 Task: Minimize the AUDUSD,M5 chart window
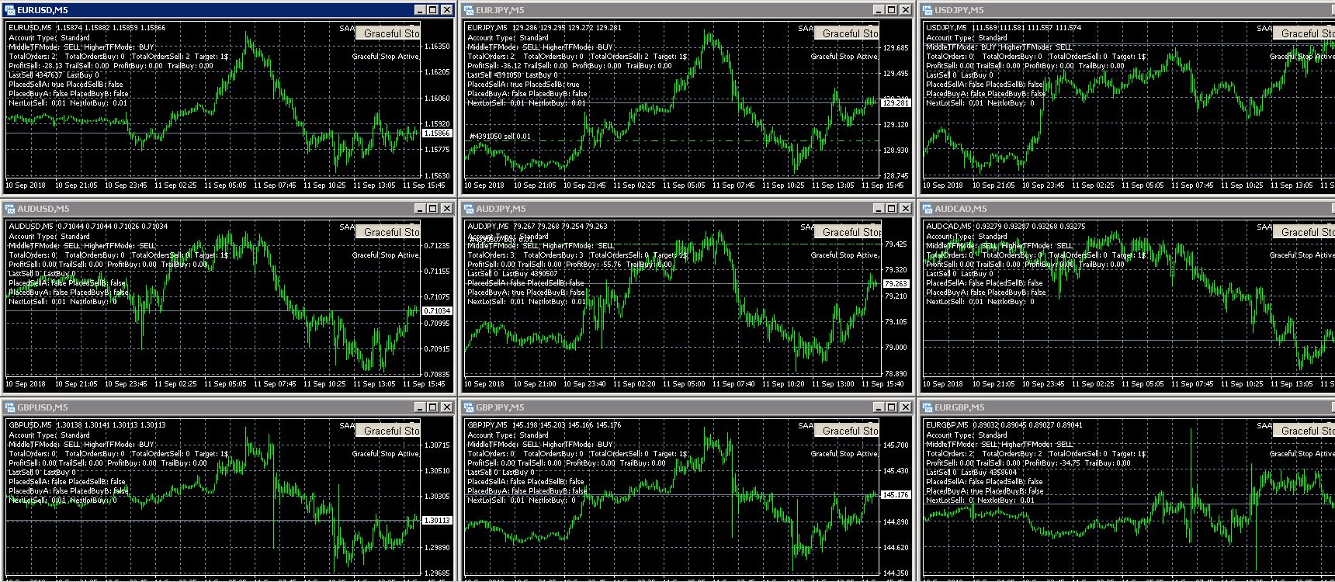point(420,209)
